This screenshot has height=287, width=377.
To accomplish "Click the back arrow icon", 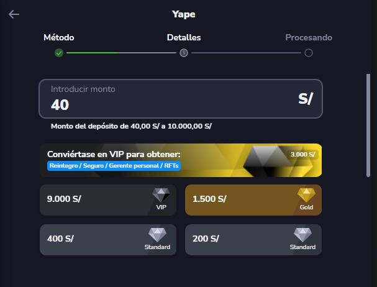I will click(14, 14).
